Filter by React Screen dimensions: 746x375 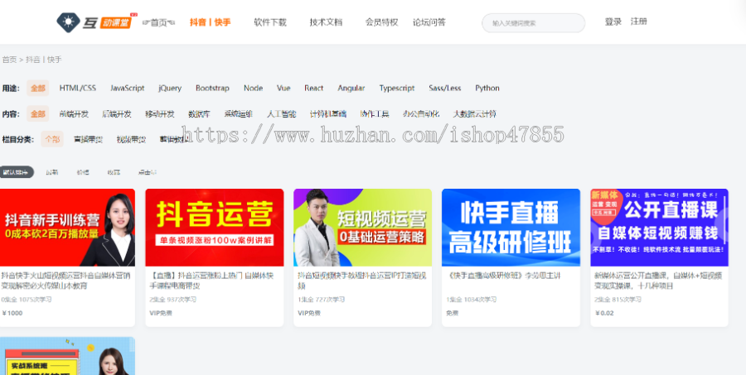click(x=314, y=88)
